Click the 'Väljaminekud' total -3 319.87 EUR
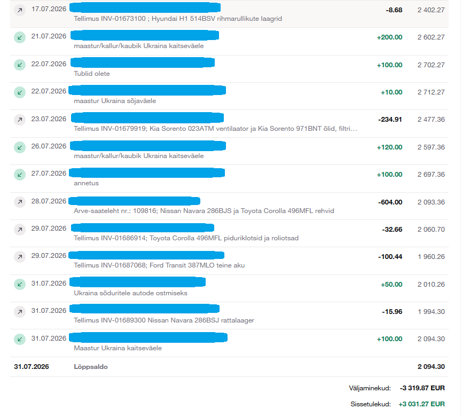Screen dimensions: 461x417 coord(422,388)
